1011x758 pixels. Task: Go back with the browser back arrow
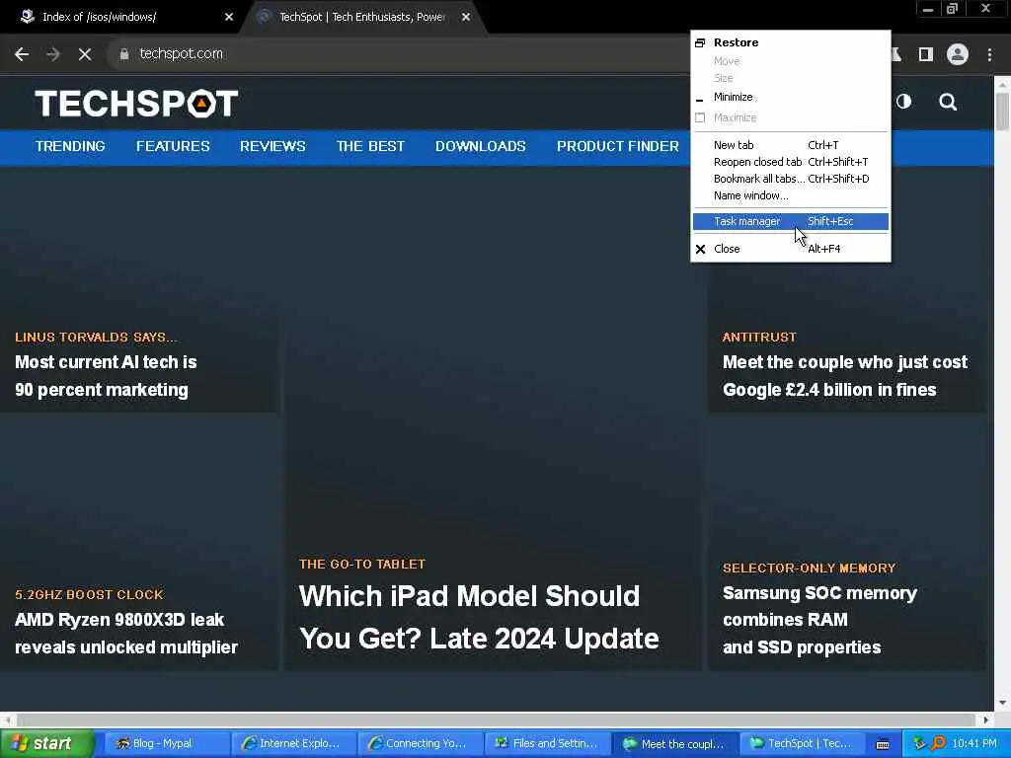[22, 54]
